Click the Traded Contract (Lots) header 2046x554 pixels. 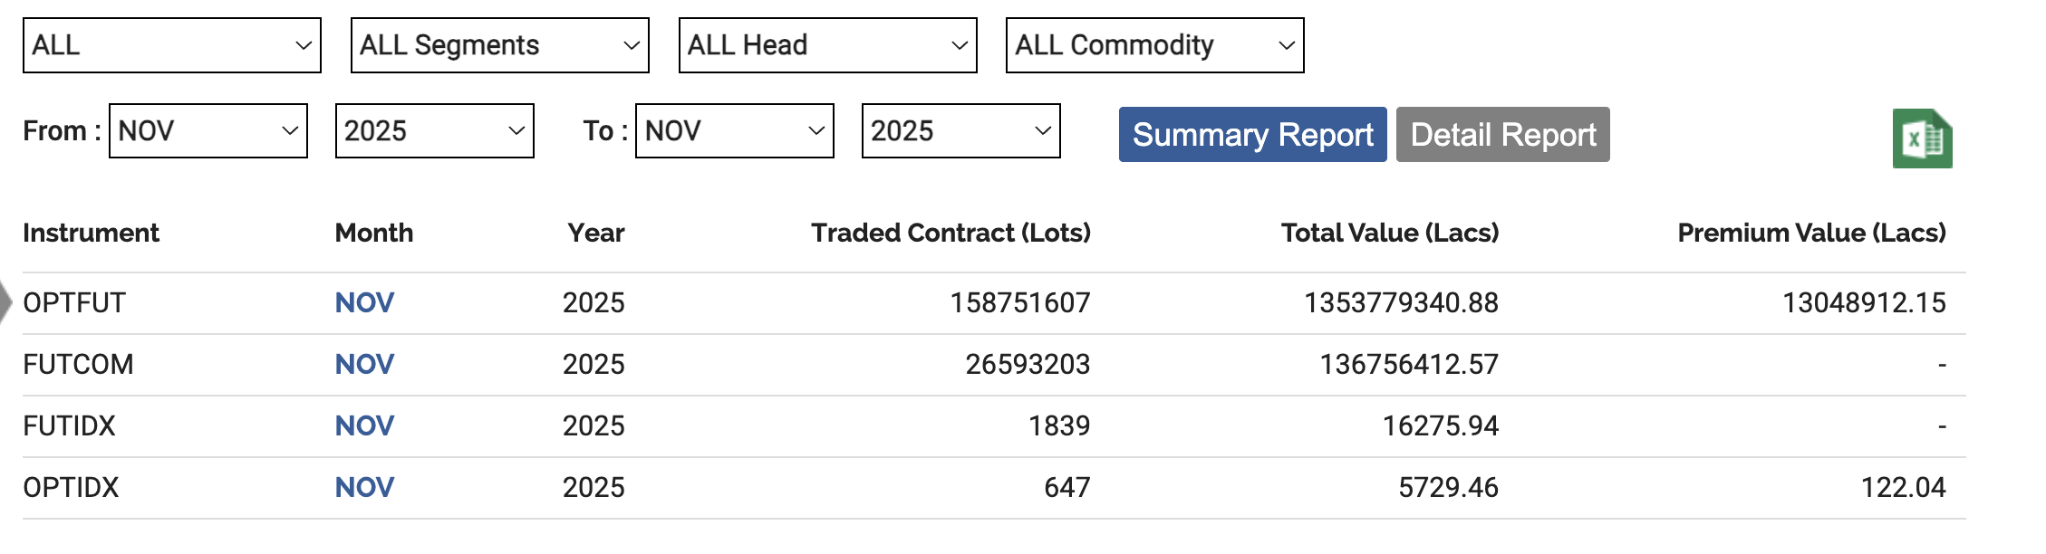pos(951,233)
